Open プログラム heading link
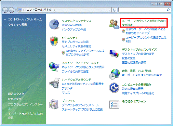The height and width of the screenshot is (126, 173). coord(69,101)
